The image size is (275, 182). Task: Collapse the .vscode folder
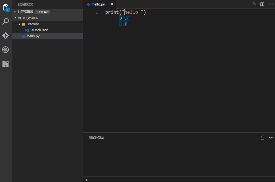(19, 24)
